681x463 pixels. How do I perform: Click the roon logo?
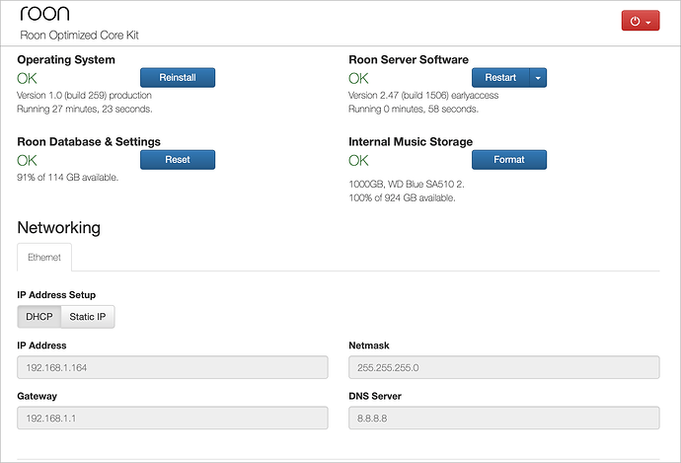click(x=44, y=14)
